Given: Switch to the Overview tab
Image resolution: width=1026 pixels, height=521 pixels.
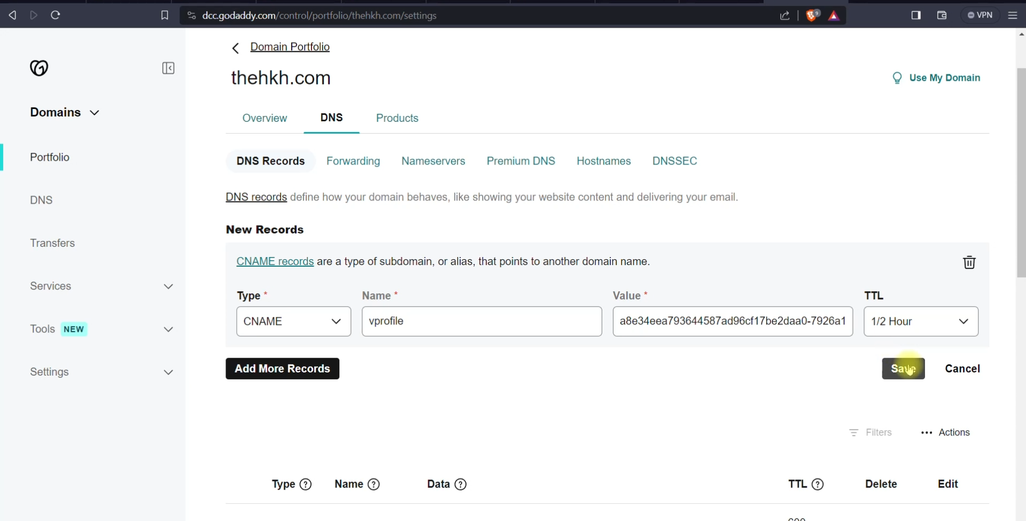Looking at the screenshot, I should coord(265,118).
